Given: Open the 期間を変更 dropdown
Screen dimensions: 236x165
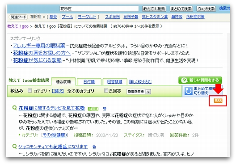Looking at the screenshot, I should [x=139, y=91].
